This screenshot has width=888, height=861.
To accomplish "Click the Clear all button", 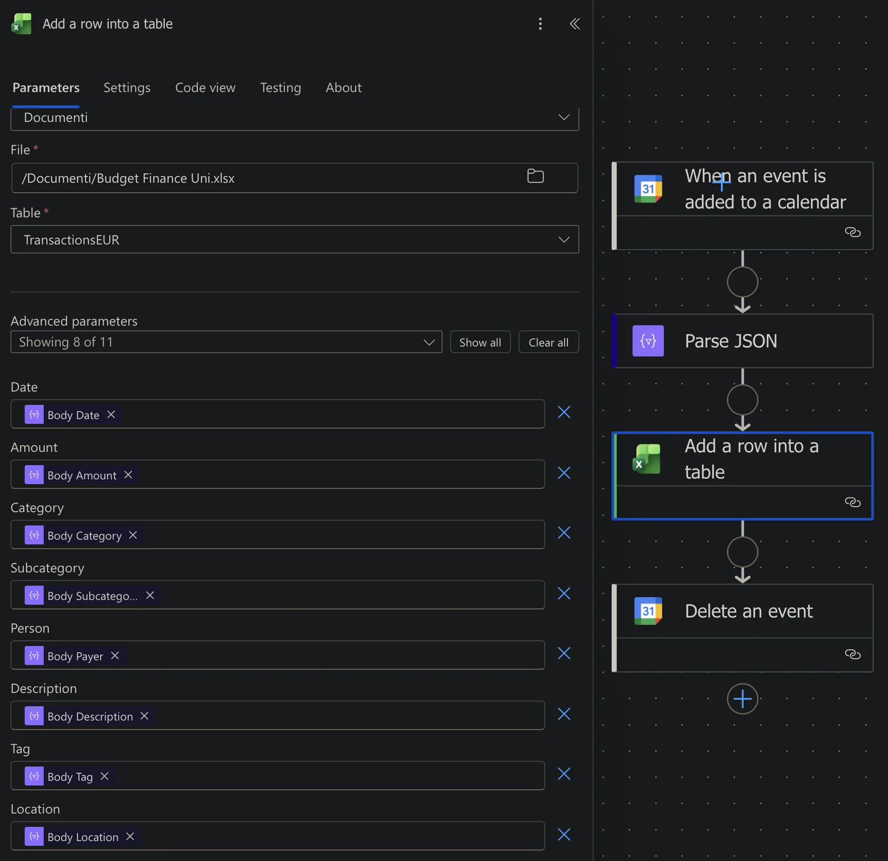I will tap(548, 342).
